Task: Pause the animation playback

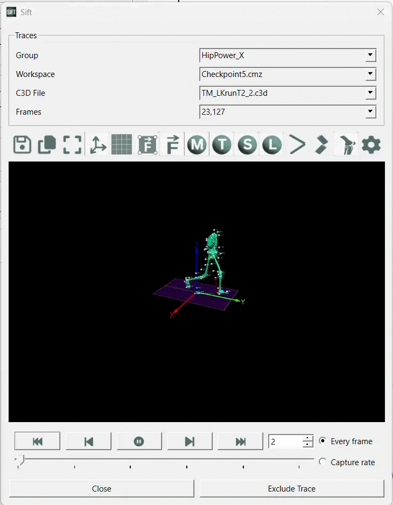Action: (x=139, y=441)
